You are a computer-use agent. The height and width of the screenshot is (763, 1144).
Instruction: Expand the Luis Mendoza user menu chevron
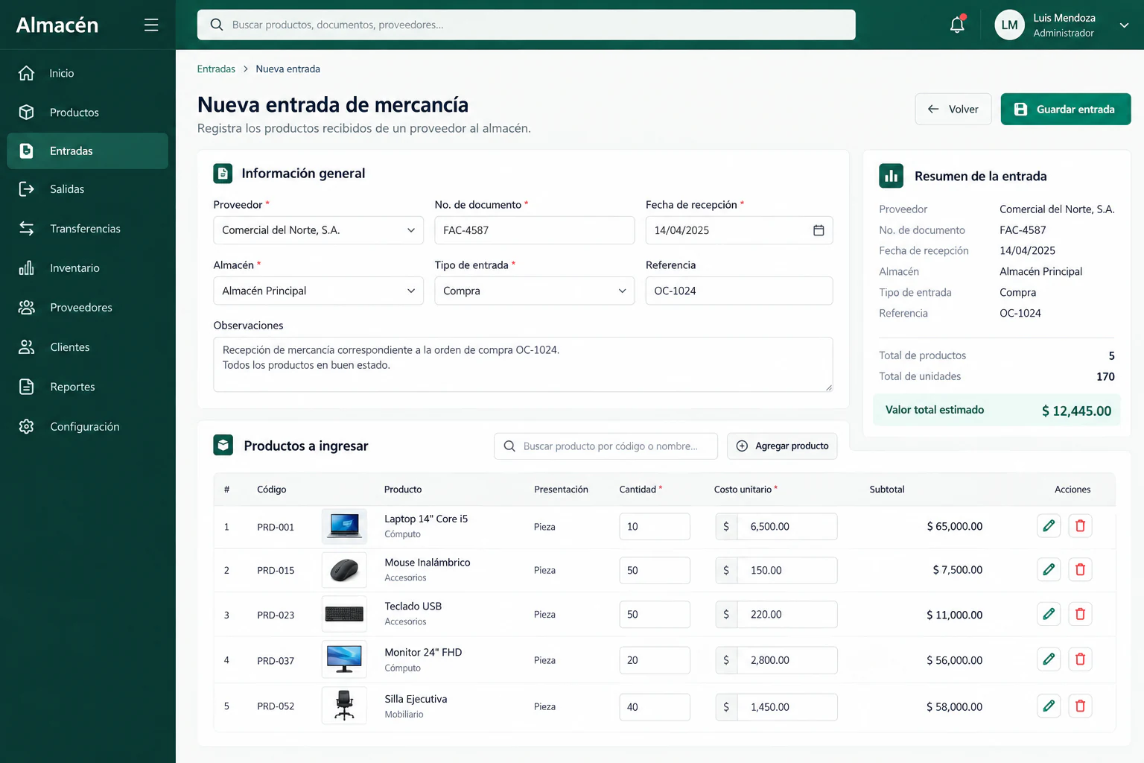(1125, 25)
